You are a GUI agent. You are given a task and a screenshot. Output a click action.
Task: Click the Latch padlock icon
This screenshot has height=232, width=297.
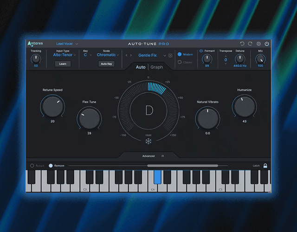(x=265, y=166)
